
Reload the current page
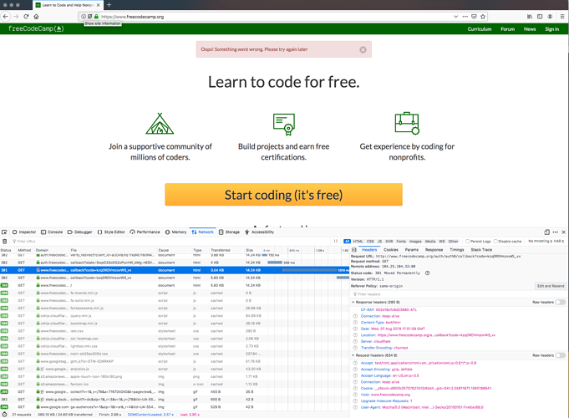(26, 17)
